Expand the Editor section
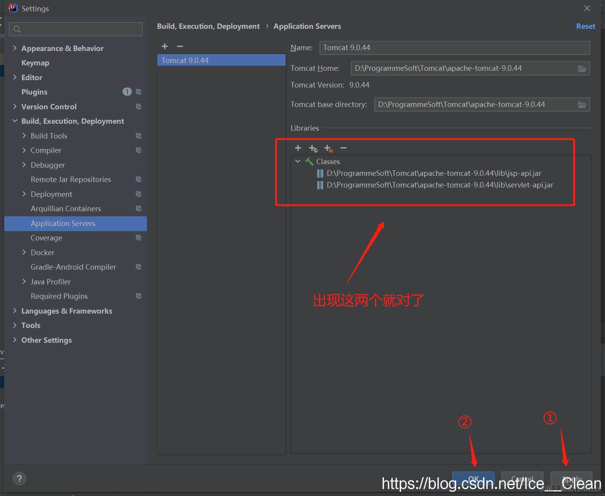 pyautogui.click(x=15, y=77)
